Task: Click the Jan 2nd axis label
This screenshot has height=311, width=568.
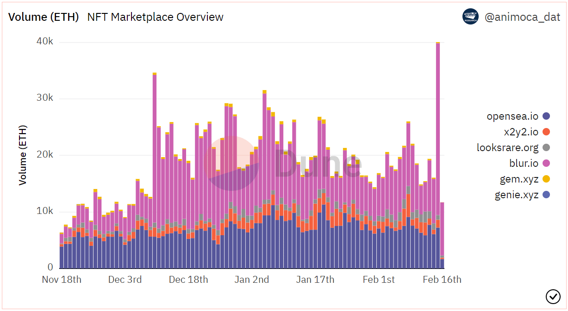Action: coord(251,280)
